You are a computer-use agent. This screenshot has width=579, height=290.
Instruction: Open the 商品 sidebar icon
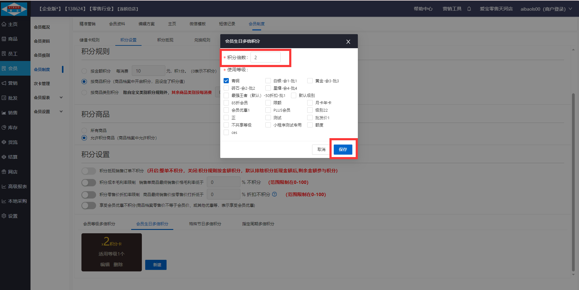click(4, 39)
